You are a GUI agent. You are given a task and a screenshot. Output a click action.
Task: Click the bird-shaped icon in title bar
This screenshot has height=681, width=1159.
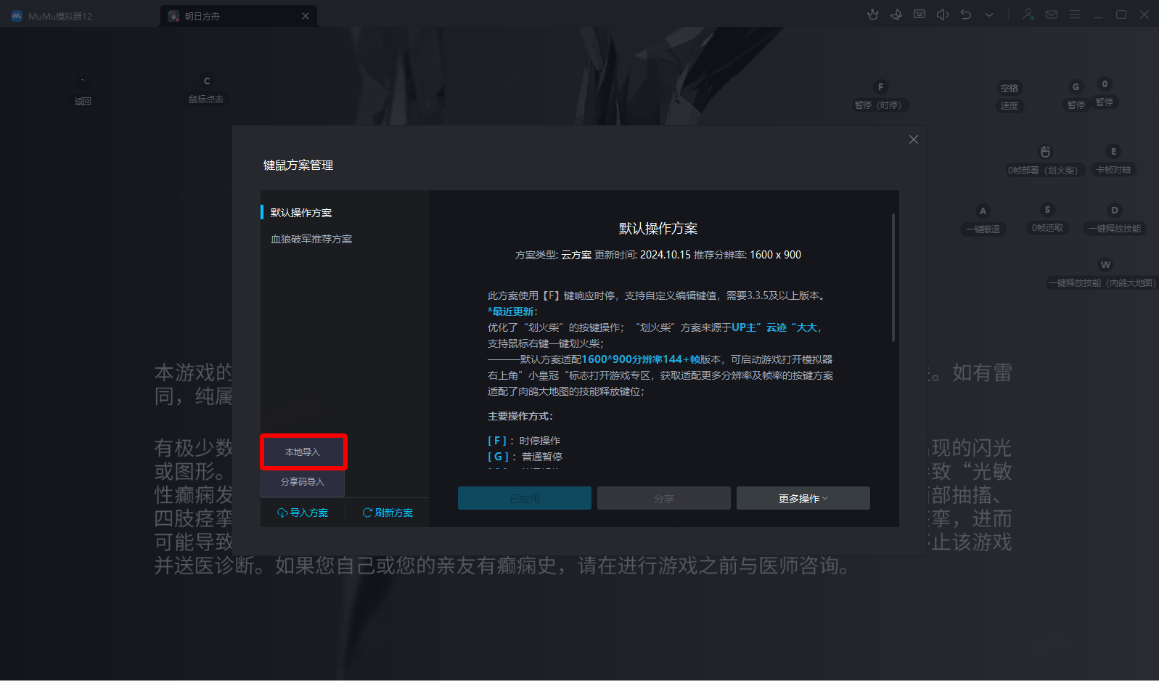[x=896, y=15]
